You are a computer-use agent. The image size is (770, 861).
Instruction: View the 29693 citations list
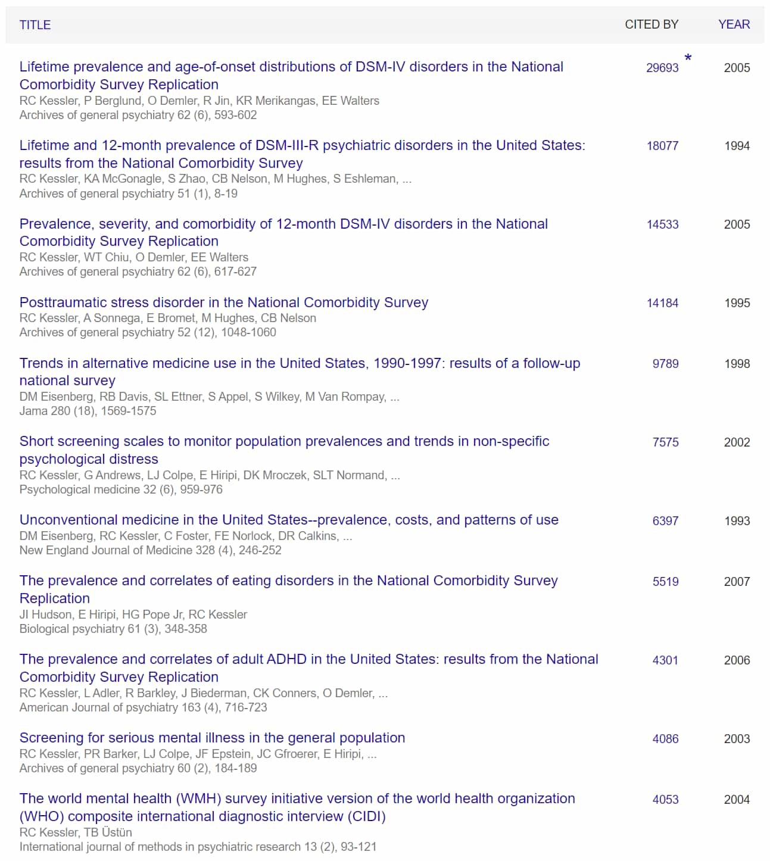(x=662, y=67)
